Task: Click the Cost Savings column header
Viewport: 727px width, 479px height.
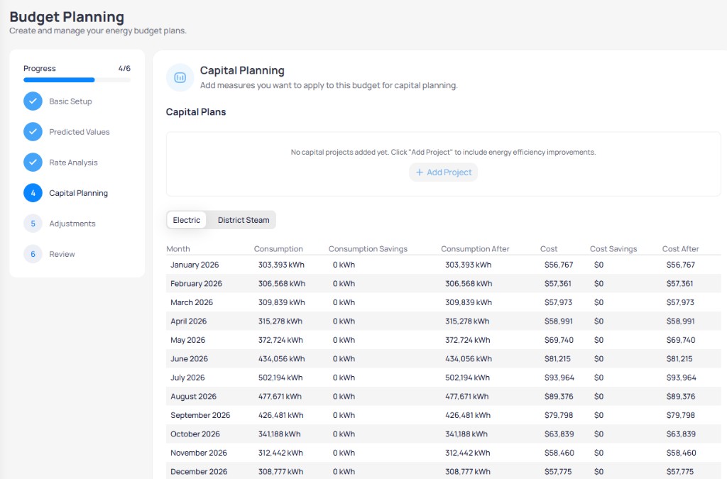Action: [613, 249]
